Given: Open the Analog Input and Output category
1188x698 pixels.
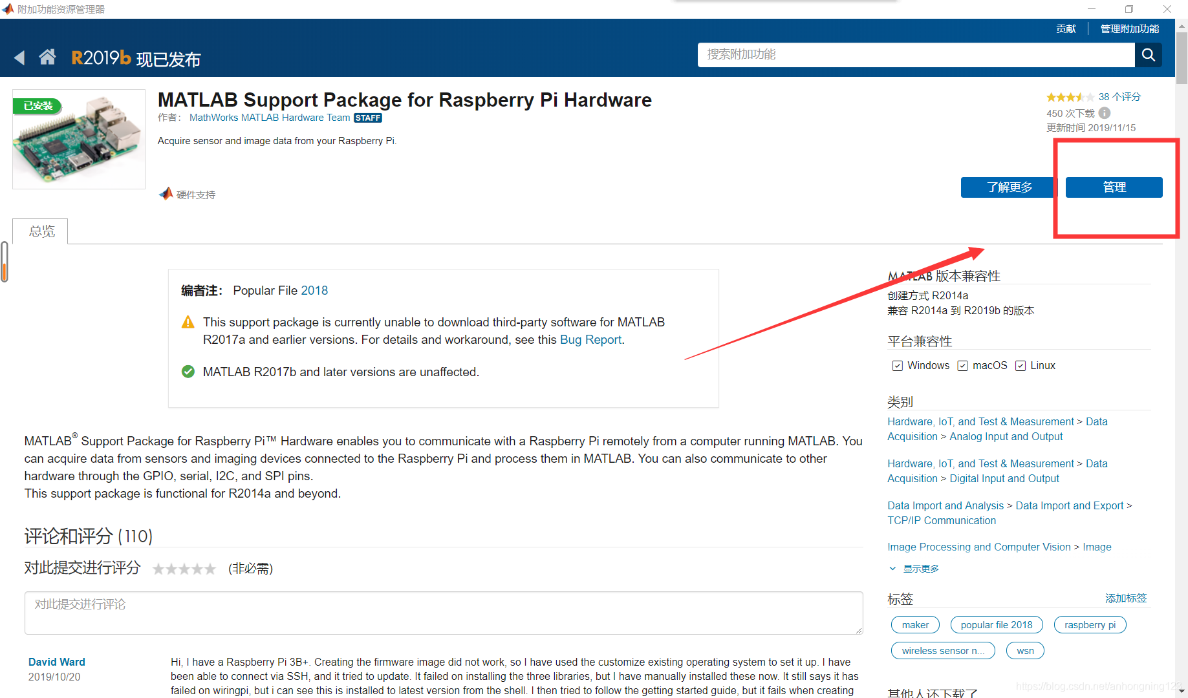Looking at the screenshot, I should [x=1006, y=437].
